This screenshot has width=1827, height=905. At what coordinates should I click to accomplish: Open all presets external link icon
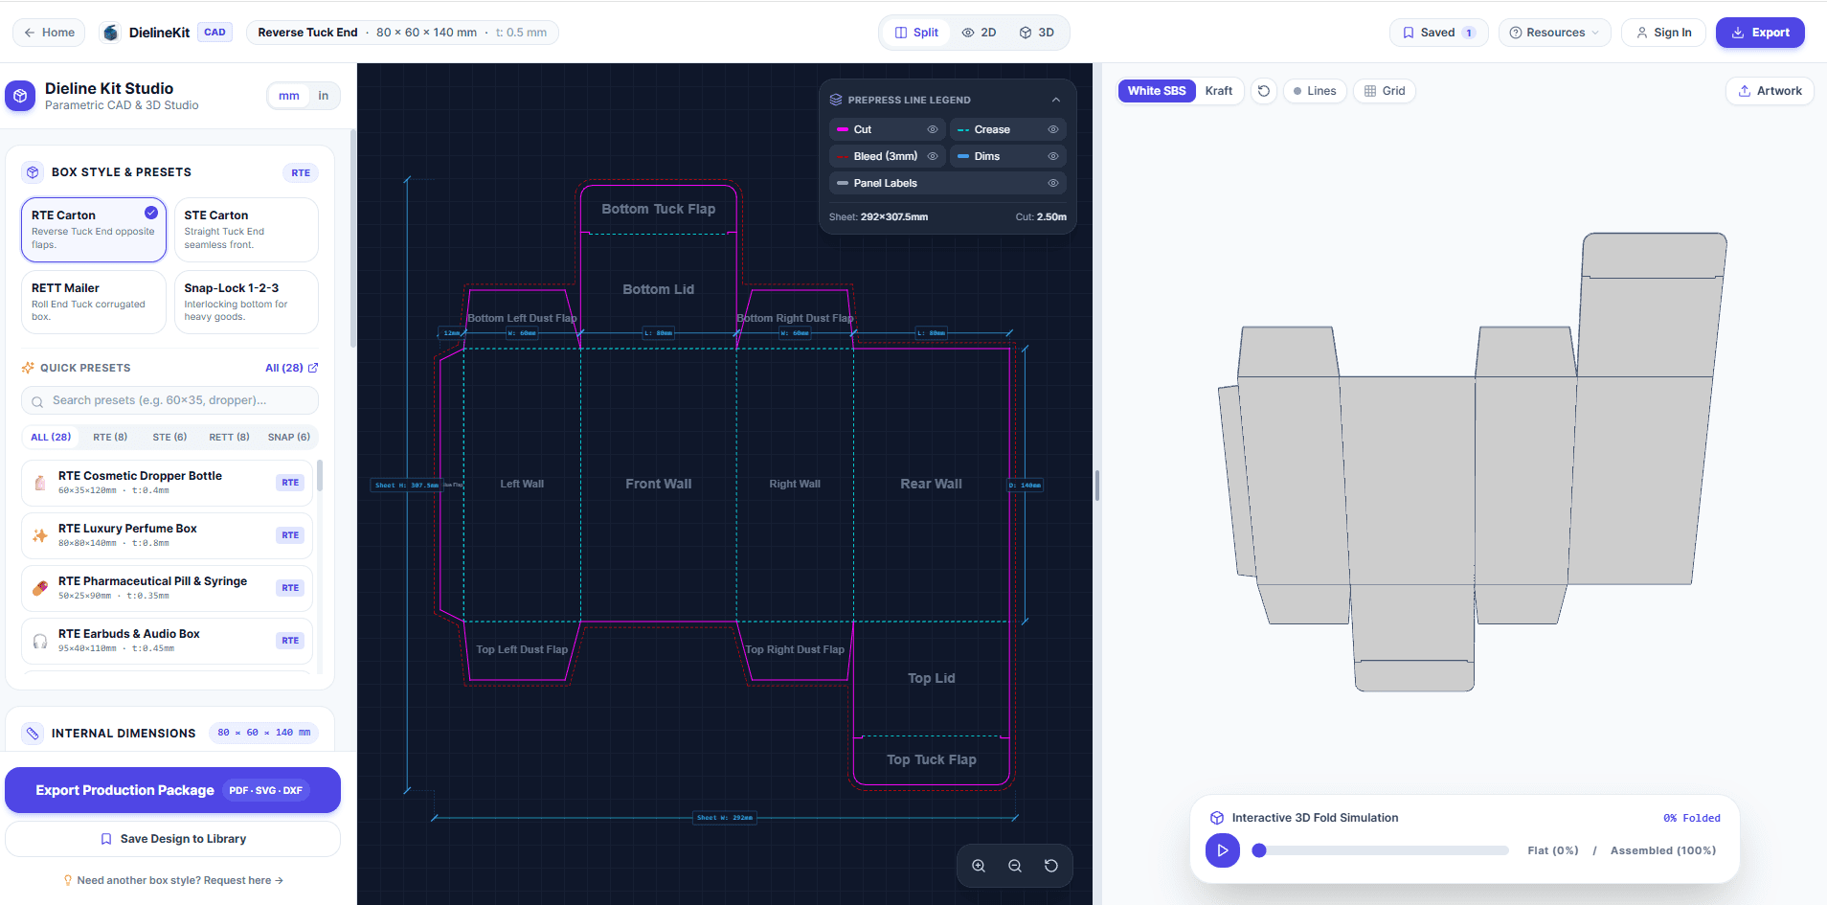(x=313, y=368)
